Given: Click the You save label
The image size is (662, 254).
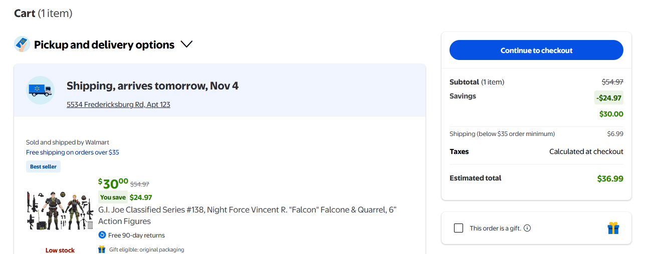Looking at the screenshot, I should tap(113, 197).
